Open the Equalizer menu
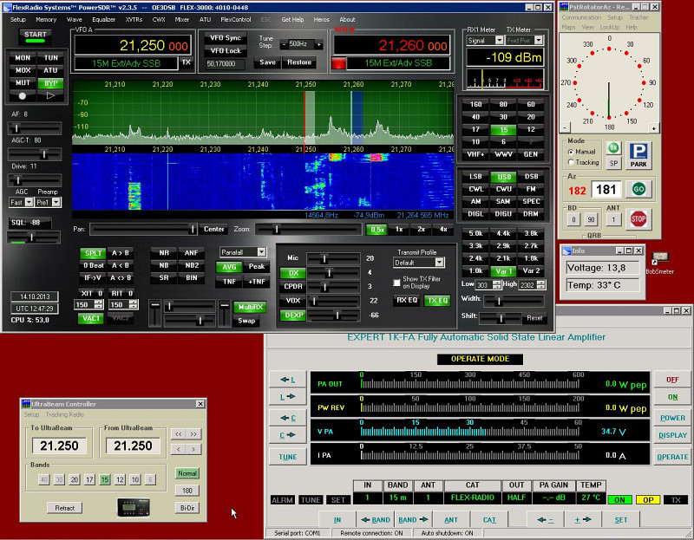This screenshot has height=540, width=694. click(x=103, y=19)
